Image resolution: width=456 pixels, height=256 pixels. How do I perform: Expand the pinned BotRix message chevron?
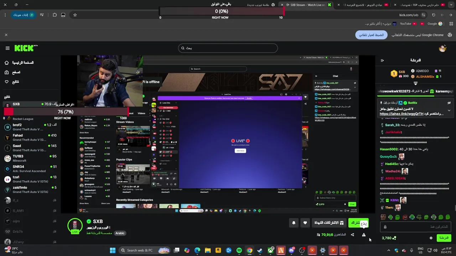tap(449, 111)
